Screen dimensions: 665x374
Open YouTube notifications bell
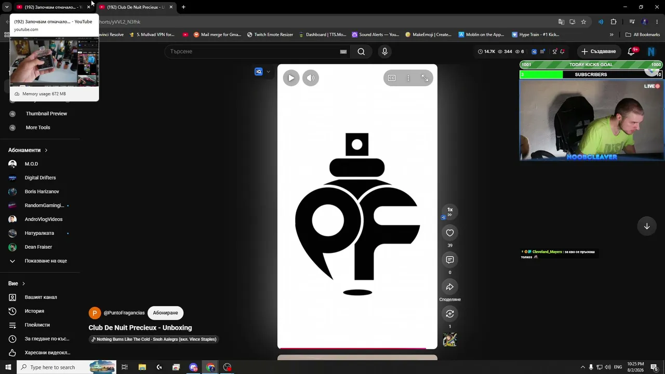pyautogui.click(x=632, y=51)
